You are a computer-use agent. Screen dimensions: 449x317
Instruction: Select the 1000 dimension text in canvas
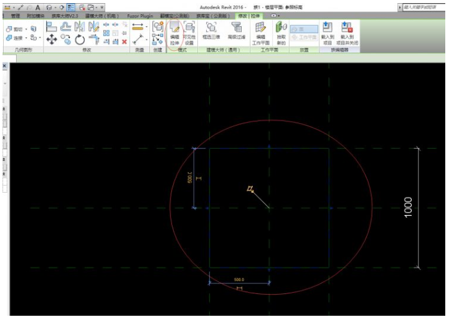pyautogui.click(x=409, y=208)
